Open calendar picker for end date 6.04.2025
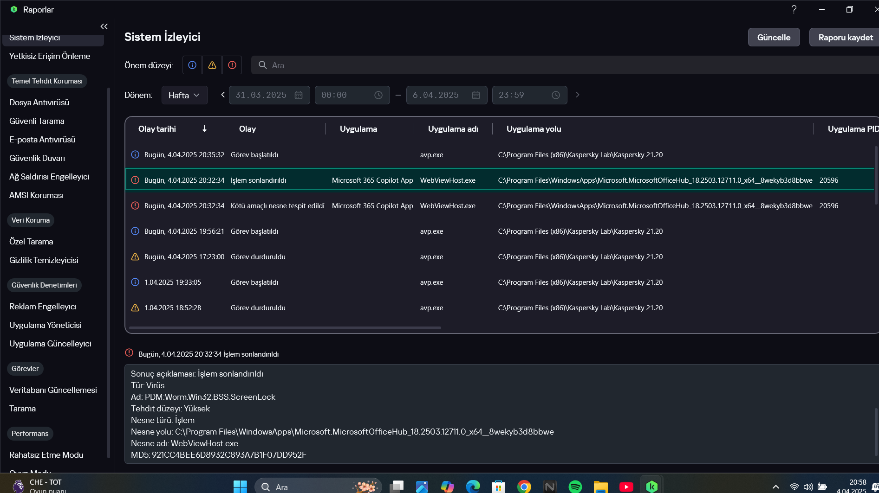This screenshot has width=879, height=493. tap(476, 95)
